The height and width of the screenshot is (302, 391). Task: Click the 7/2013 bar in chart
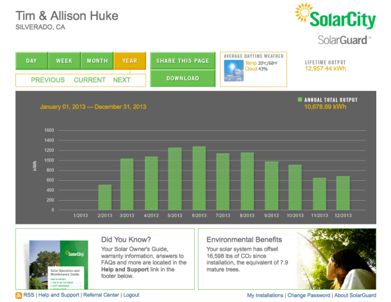(x=222, y=181)
